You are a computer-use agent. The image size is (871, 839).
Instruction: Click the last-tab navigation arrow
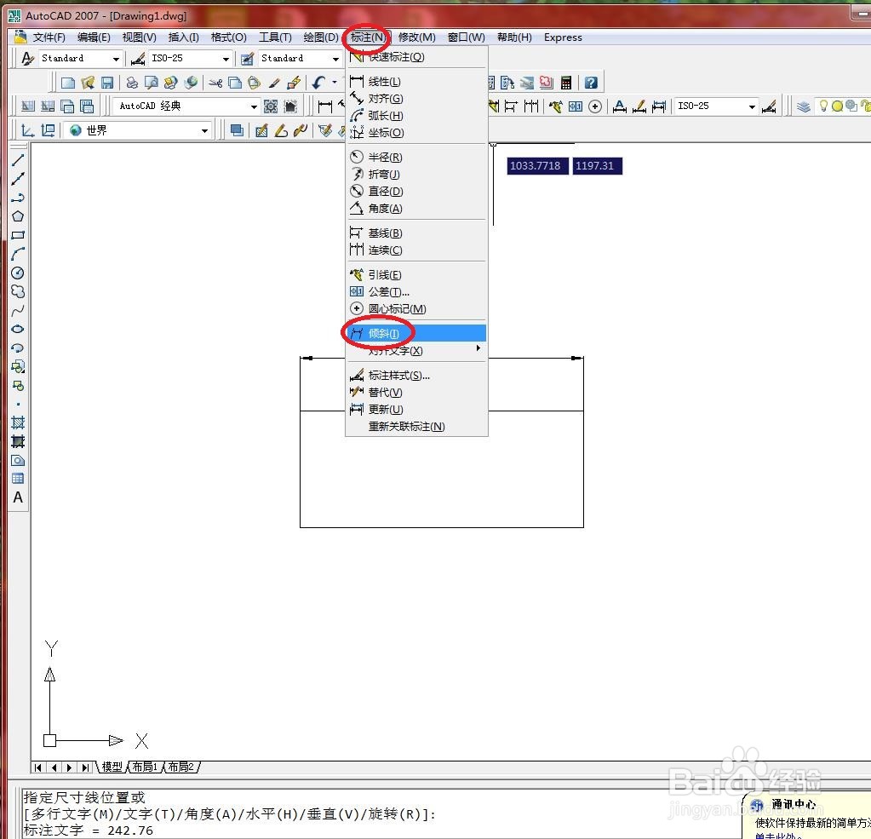(85, 768)
